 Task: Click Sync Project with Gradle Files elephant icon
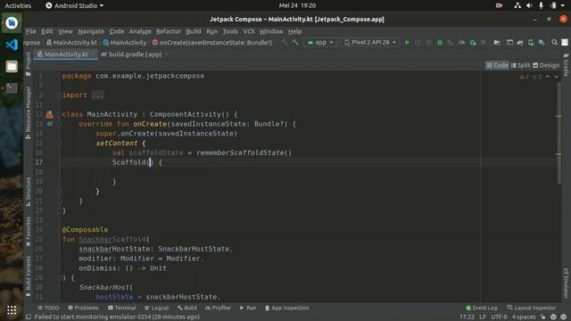(x=520, y=43)
